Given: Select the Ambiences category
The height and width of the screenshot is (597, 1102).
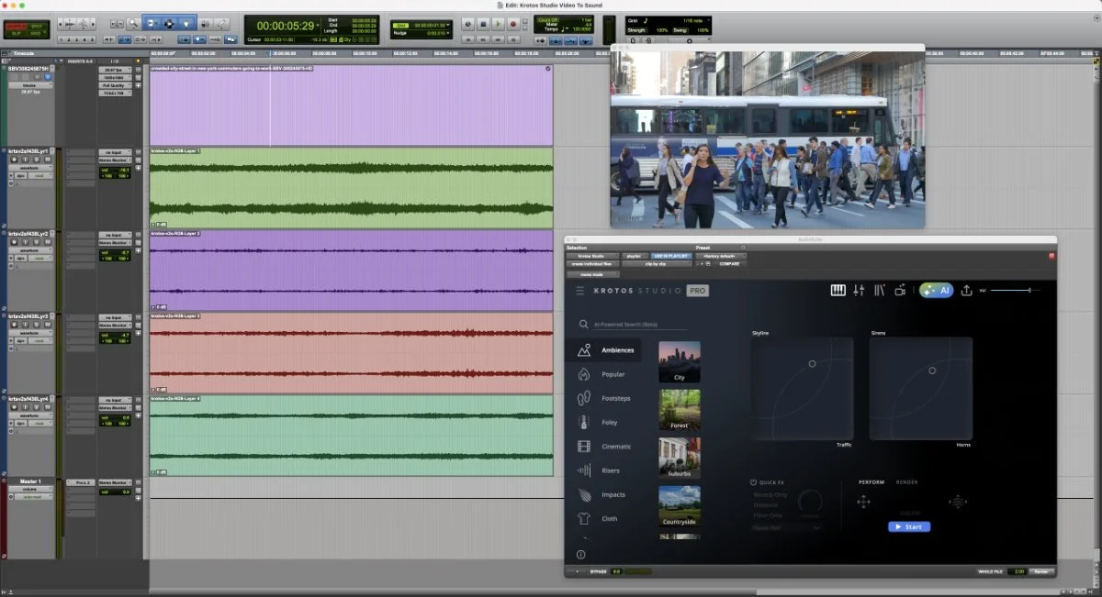Looking at the screenshot, I should click(604, 350).
